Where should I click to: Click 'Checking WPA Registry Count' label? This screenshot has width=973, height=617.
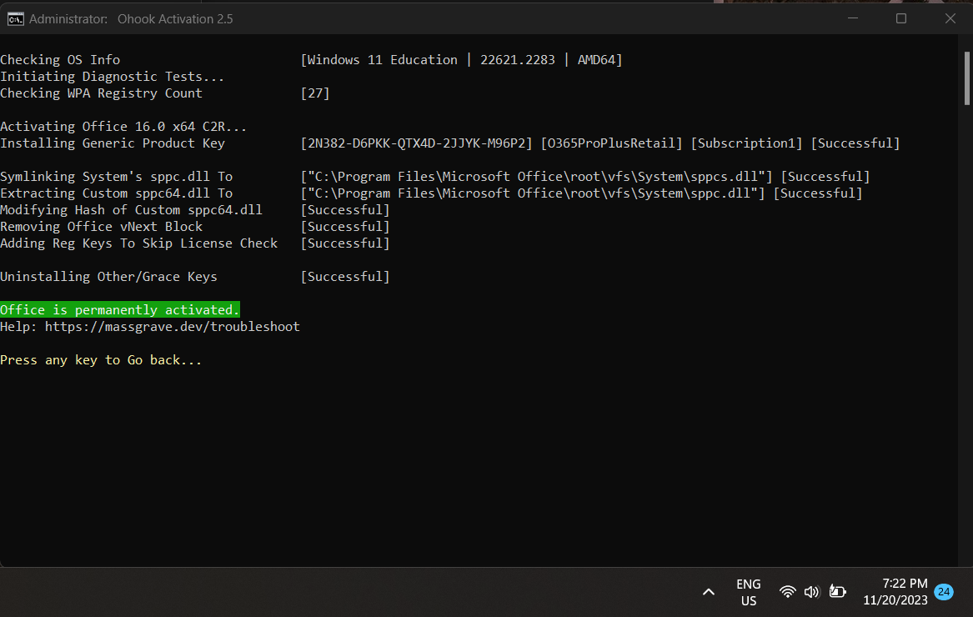point(101,93)
